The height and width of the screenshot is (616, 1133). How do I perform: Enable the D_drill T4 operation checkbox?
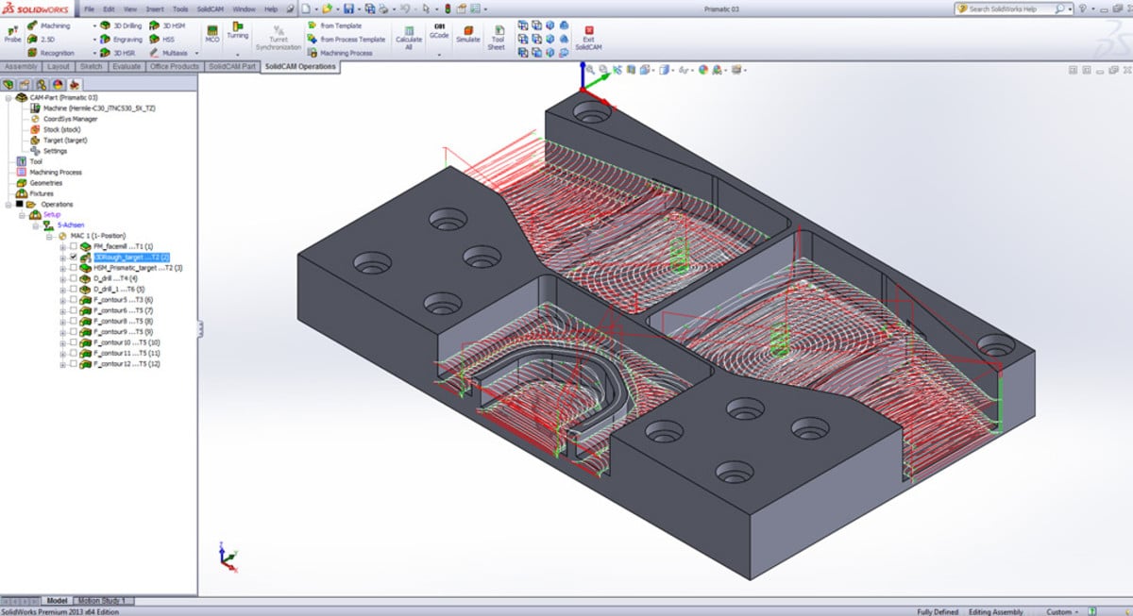pos(74,278)
